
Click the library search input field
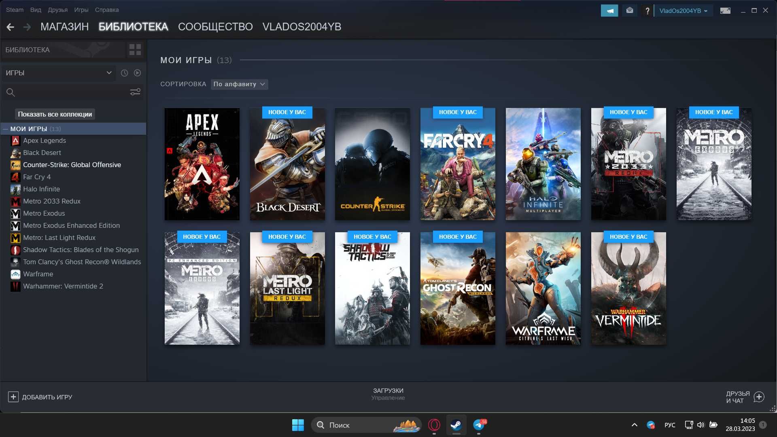(x=73, y=93)
